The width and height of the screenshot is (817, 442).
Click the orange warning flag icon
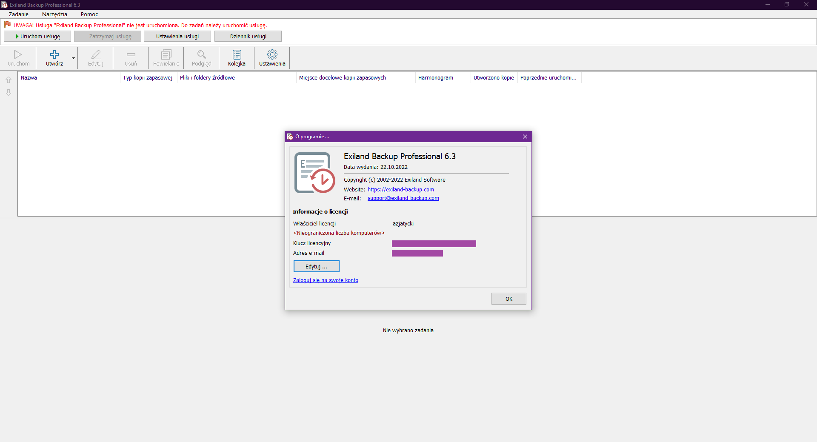click(x=8, y=25)
